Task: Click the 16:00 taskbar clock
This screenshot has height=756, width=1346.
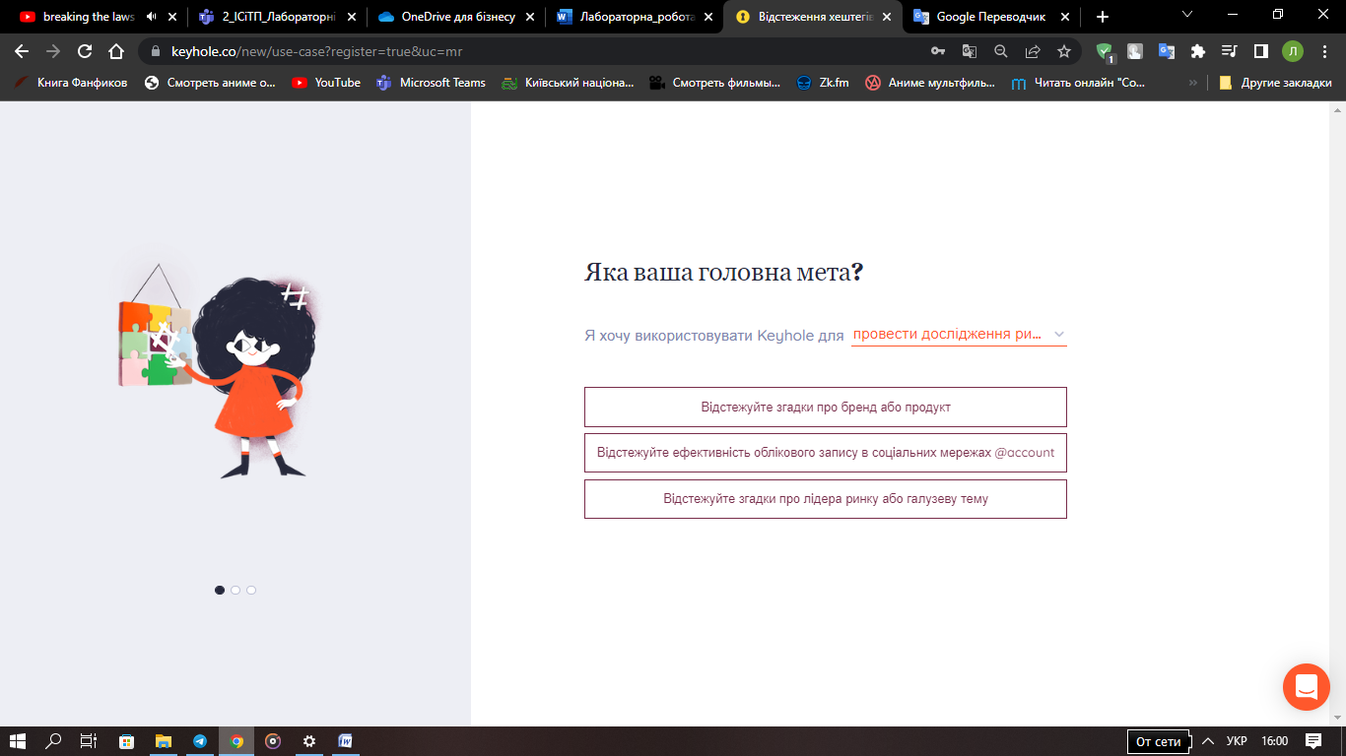Action: pyautogui.click(x=1274, y=741)
